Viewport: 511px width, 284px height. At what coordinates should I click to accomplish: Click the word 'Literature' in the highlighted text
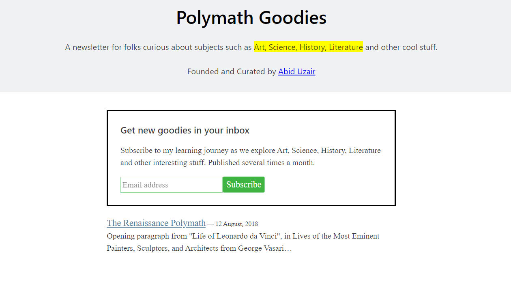(x=346, y=47)
